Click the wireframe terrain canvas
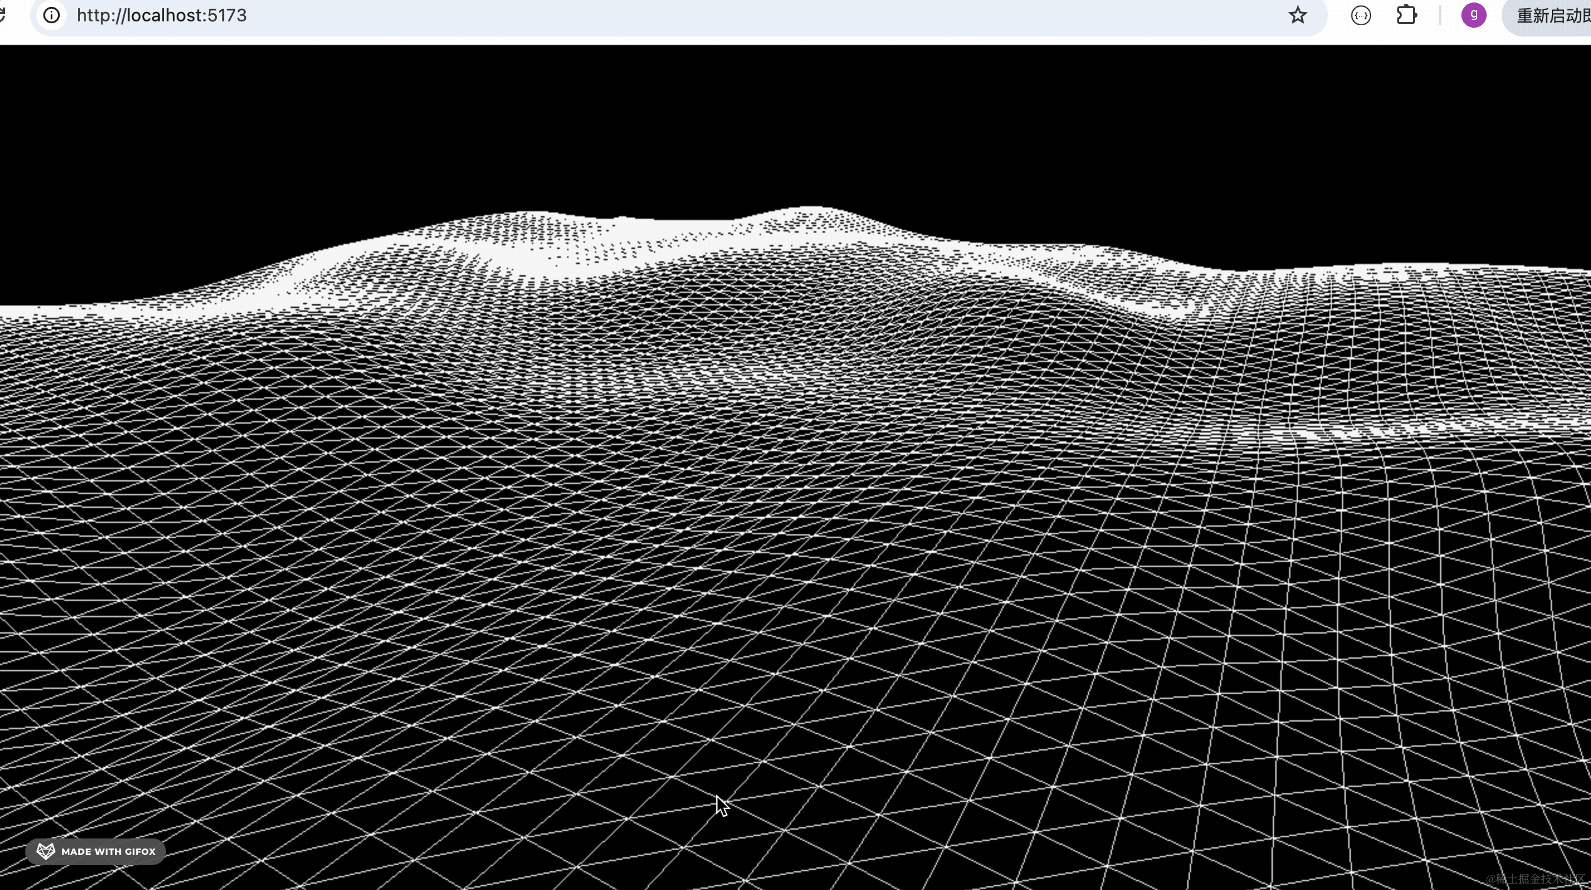1591x890 pixels. 795,468
